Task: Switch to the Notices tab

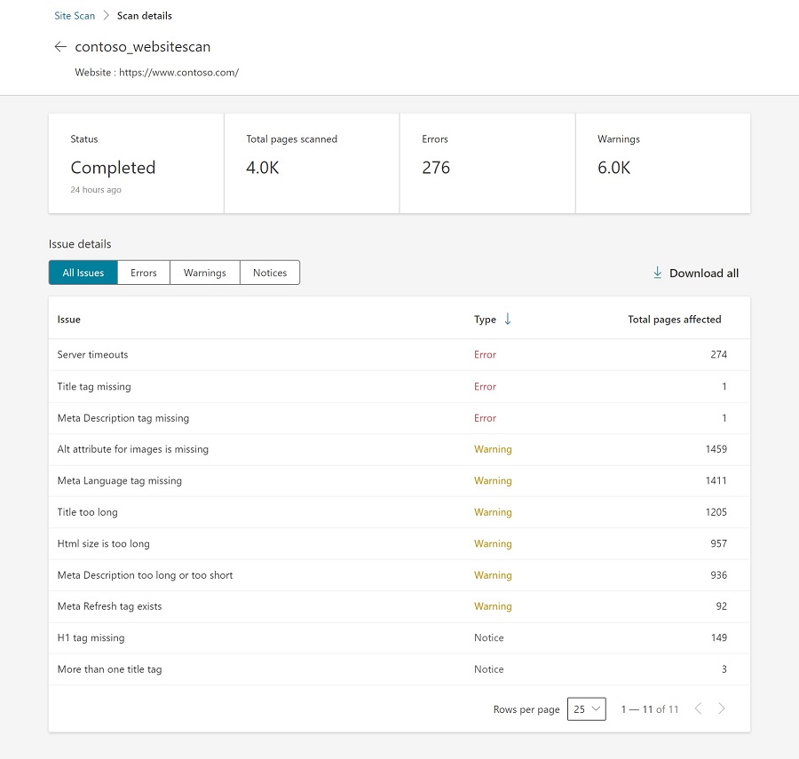Action: [x=270, y=273]
